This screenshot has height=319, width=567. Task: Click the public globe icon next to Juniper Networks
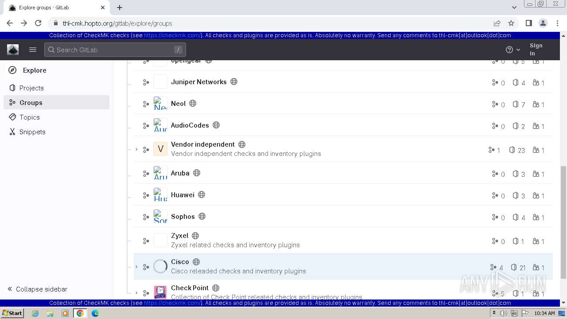tap(234, 82)
